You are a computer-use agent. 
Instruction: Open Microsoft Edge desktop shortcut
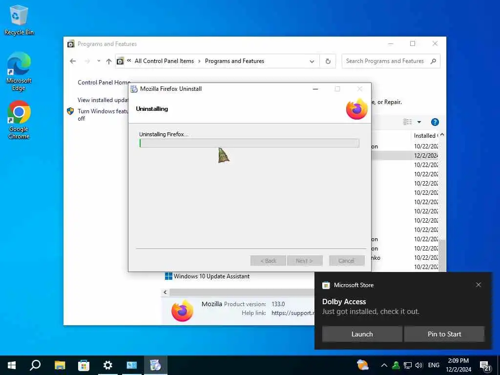pyautogui.click(x=19, y=71)
